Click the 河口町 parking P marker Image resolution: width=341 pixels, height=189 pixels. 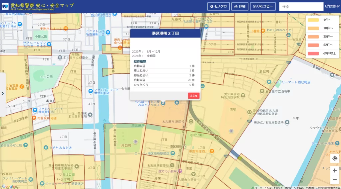pyautogui.click(x=136, y=142)
